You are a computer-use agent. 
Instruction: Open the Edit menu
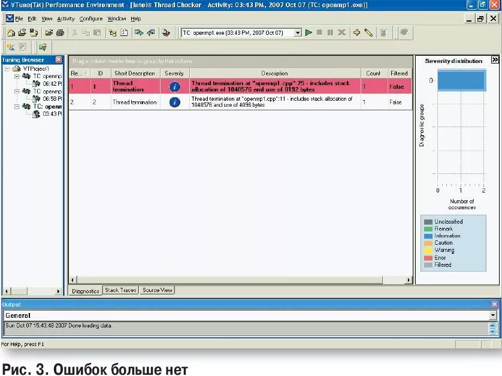[32, 19]
